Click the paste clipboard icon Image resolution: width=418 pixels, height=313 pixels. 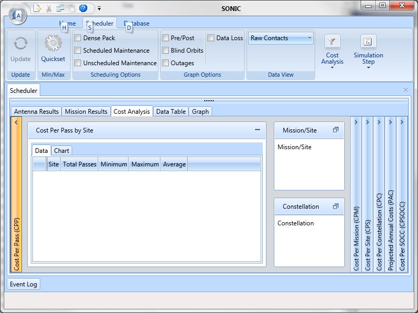click(x=72, y=8)
